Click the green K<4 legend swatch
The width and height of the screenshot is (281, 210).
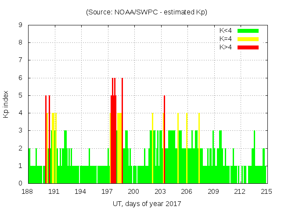point(248,31)
